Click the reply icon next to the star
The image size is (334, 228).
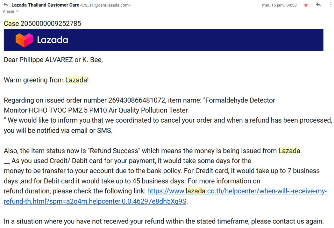tap(318, 5)
